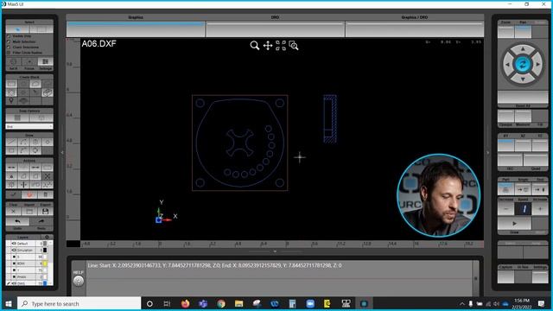
Task: Activate the pan four-arrow icon above the drawing
Action: coord(268,46)
